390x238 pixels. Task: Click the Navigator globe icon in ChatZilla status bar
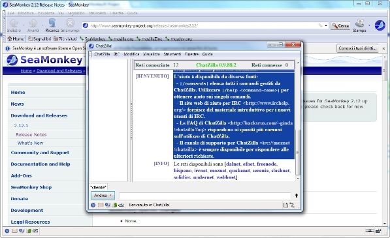(x=93, y=205)
